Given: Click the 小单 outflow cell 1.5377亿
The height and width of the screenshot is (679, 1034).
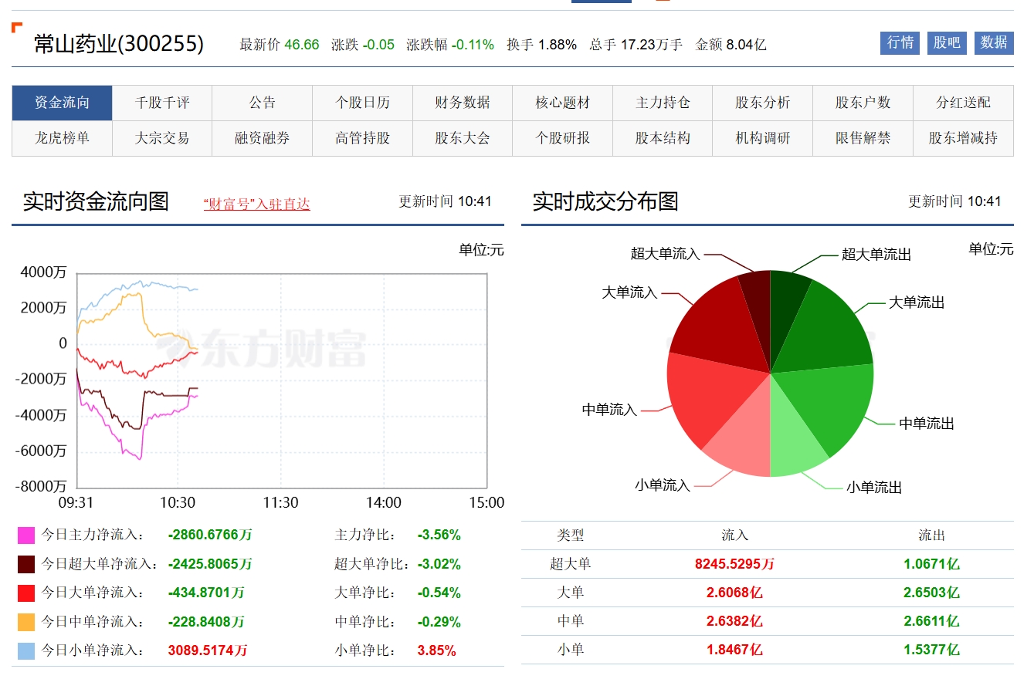Looking at the screenshot, I should click(931, 650).
